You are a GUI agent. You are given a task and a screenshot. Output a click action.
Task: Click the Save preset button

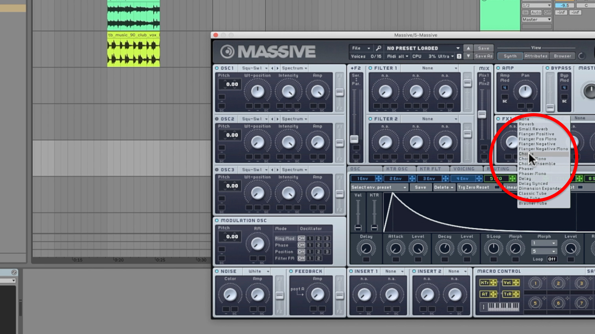[x=483, y=48]
